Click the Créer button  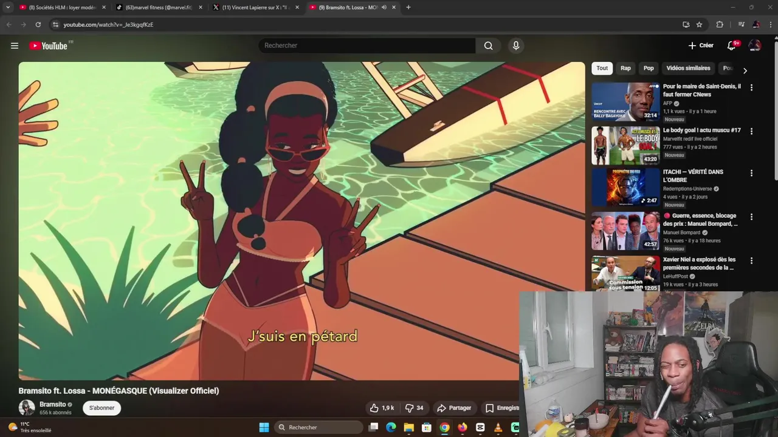tap(701, 46)
